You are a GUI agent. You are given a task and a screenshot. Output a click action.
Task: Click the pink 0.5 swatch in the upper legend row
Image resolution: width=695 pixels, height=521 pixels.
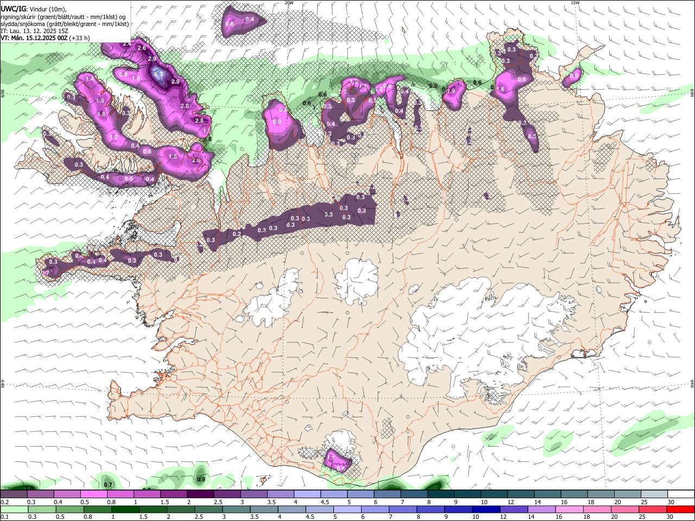pyautogui.click(x=93, y=494)
